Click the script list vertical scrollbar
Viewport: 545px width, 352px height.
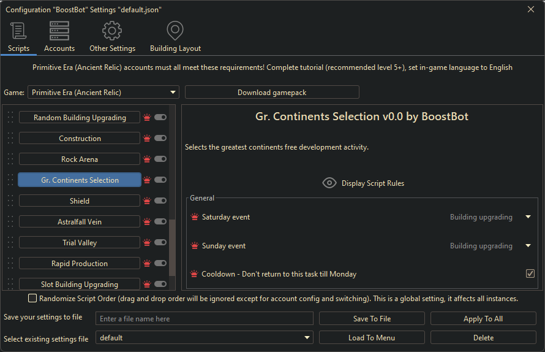[x=172, y=245]
